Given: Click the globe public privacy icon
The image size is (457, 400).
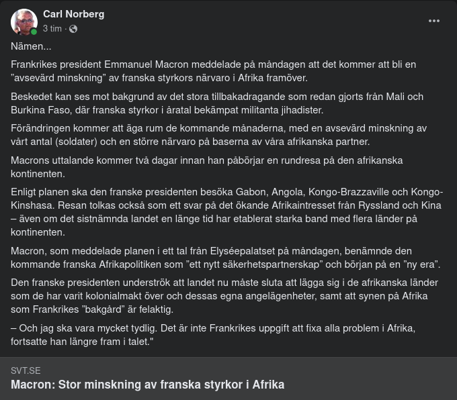Looking at the screenshot, I should (73, 29).
